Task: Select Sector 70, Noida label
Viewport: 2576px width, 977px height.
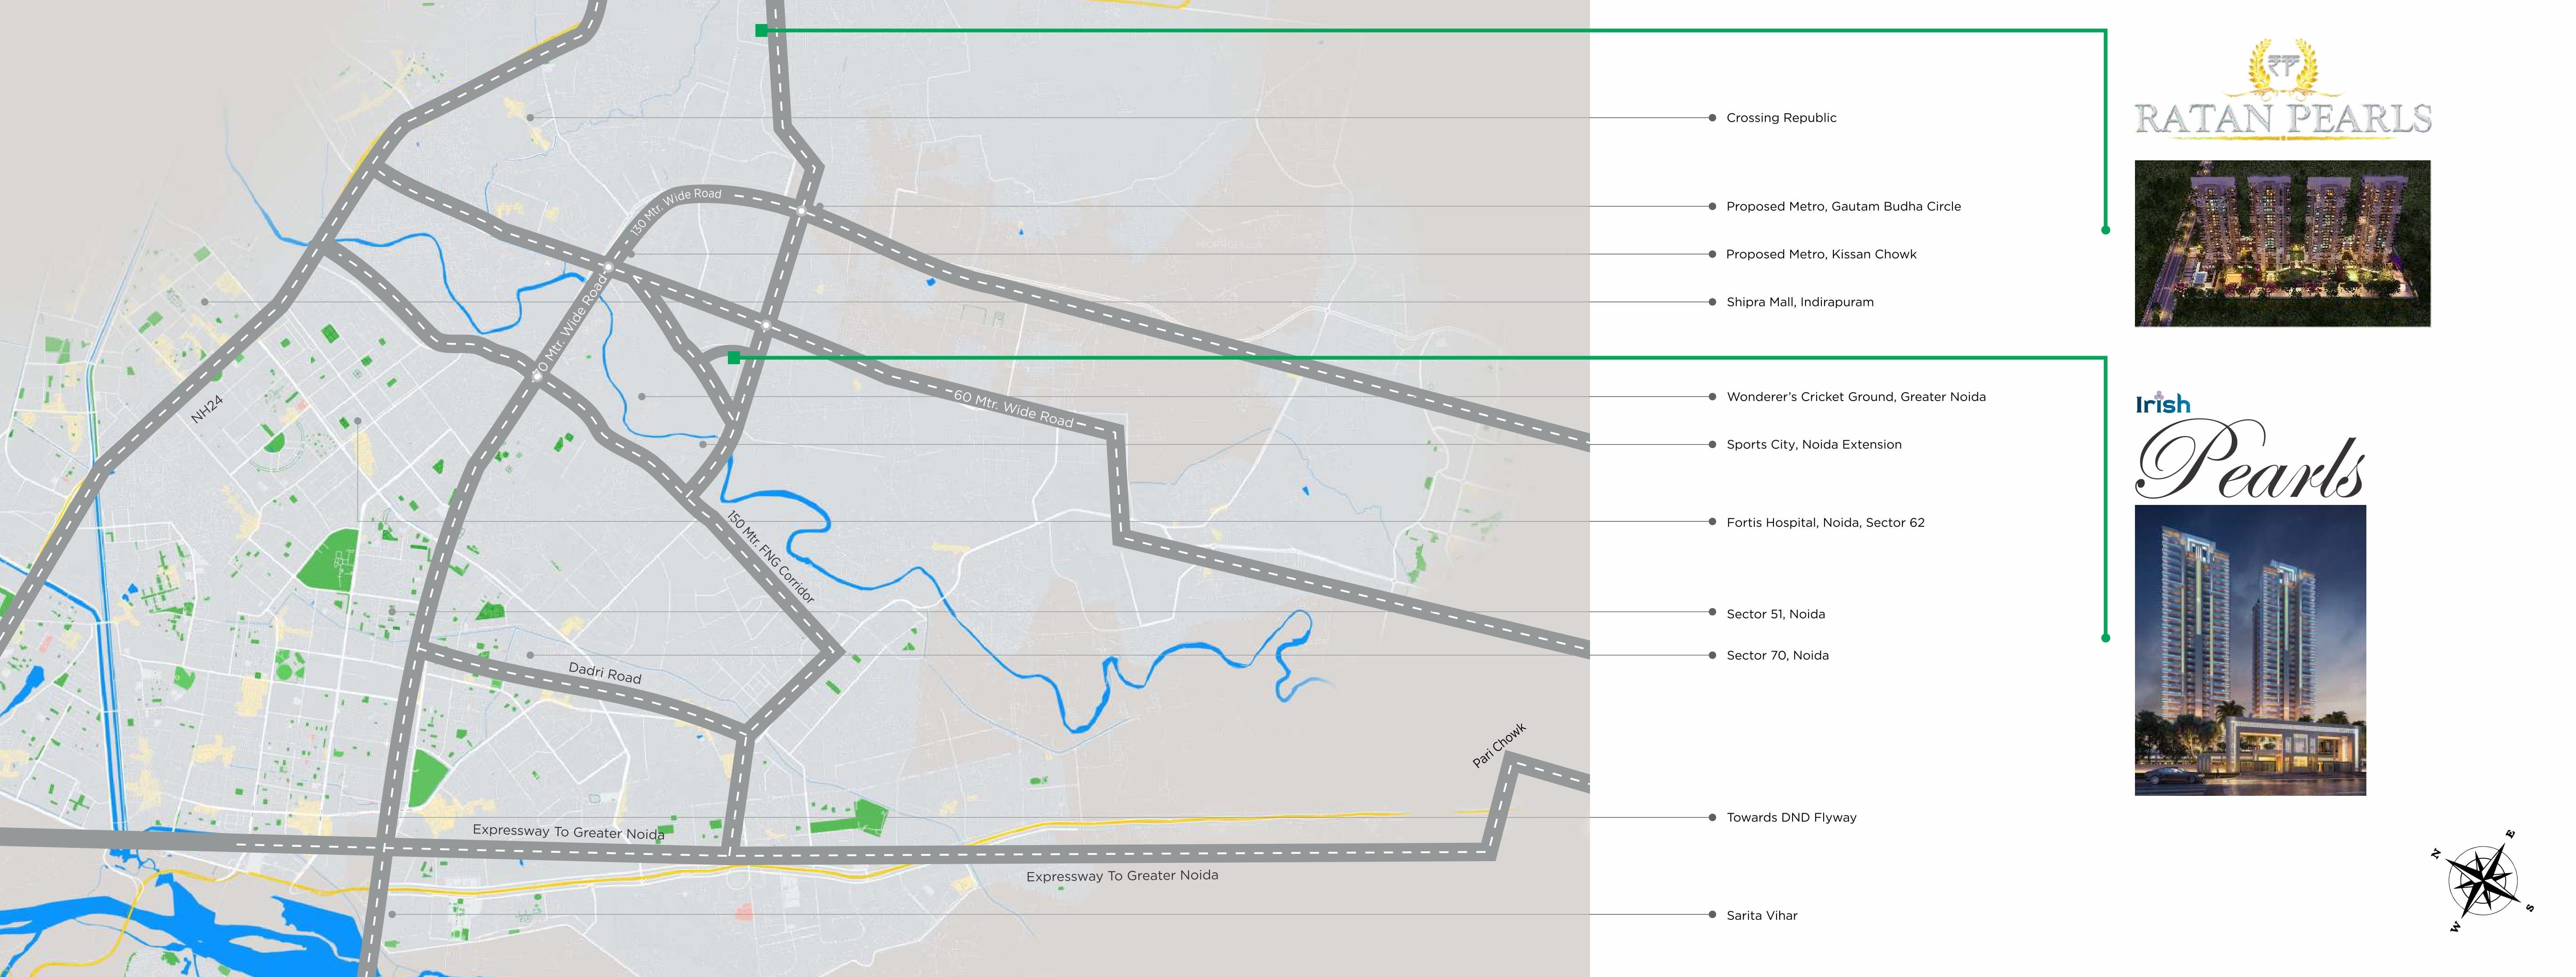Action: [x=1777, y=656]
